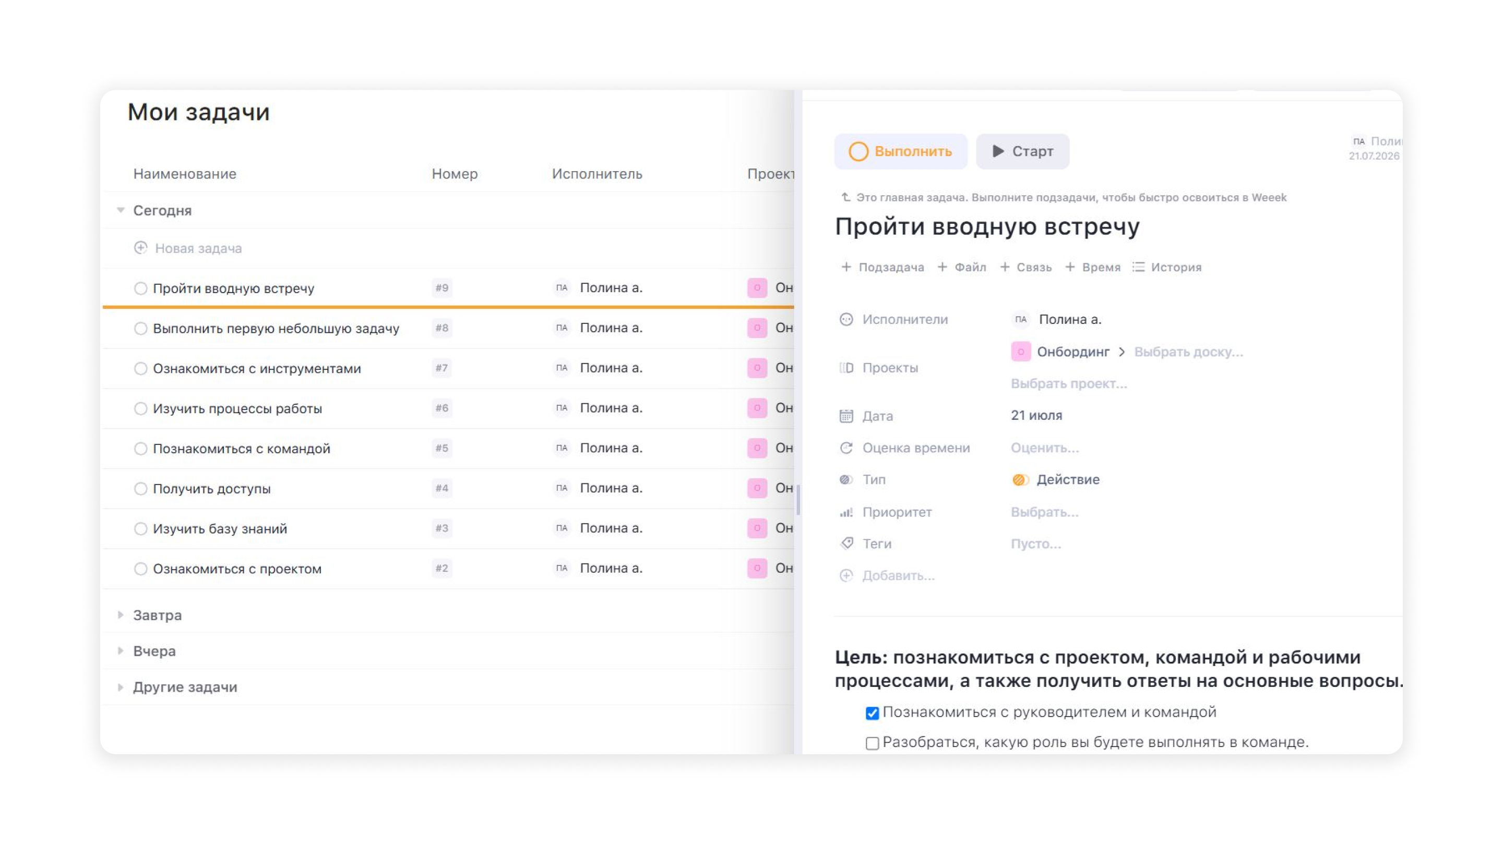Click the Исполнитель column header

tap(597, 174)
